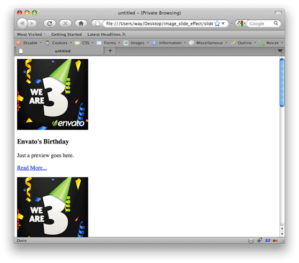The image size is (299, 263).
Task: Select the untitled tab
Action: tap(59, 51)
